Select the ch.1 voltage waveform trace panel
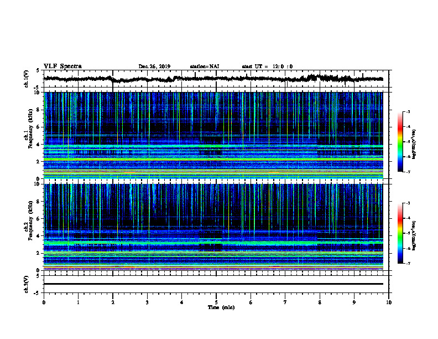Screen dimensions: 438x339 pyautogui.click(x=216, y=79)
